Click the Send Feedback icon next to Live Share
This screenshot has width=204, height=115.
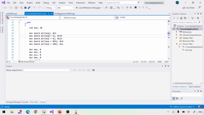coord(200,8)
